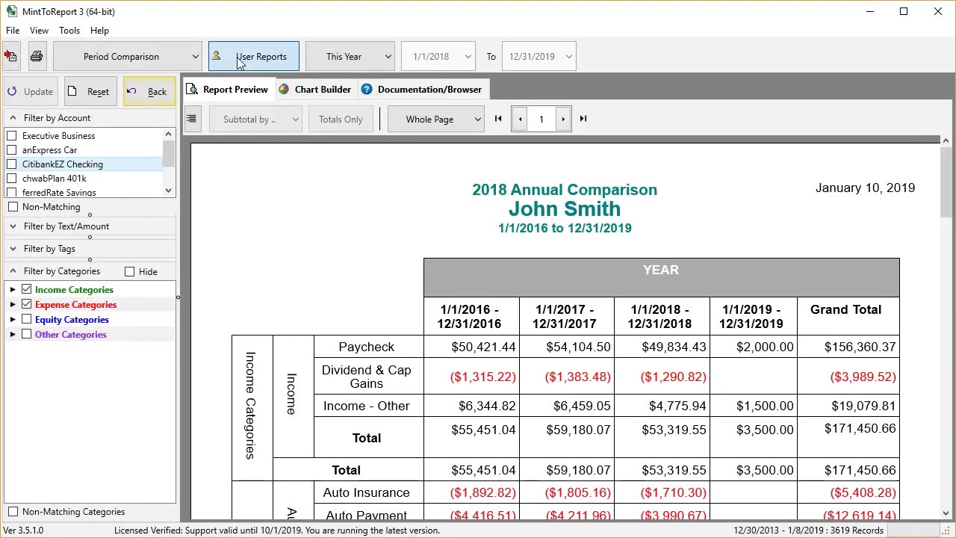Open the File menu
956x538 pixels.
point(13,31)
